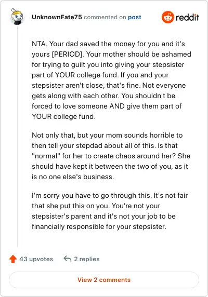
Task: Follow the blue "post" link
Action: click(x=135, y=17)
